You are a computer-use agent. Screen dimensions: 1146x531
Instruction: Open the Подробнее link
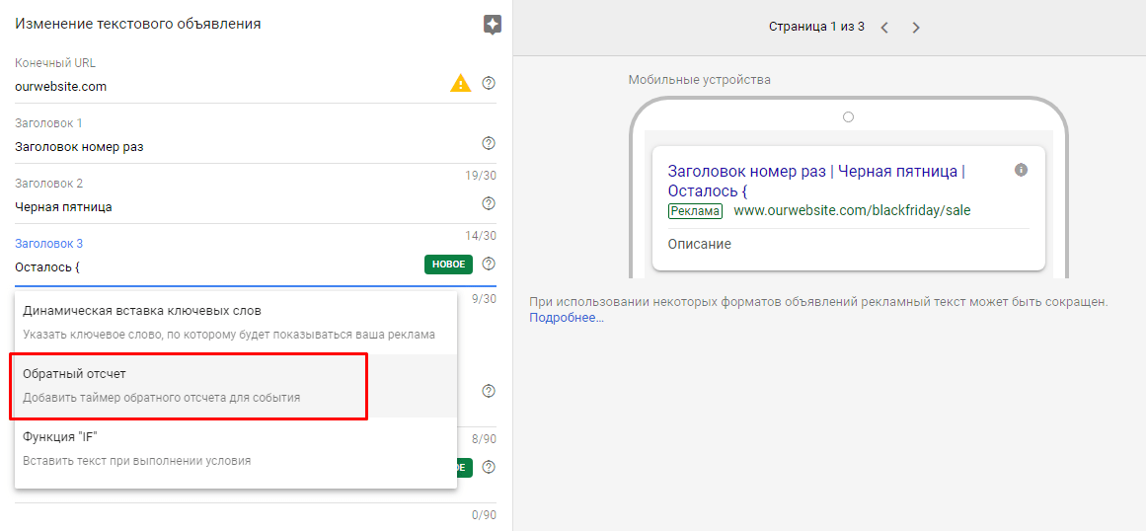click(x=567, y=318)
